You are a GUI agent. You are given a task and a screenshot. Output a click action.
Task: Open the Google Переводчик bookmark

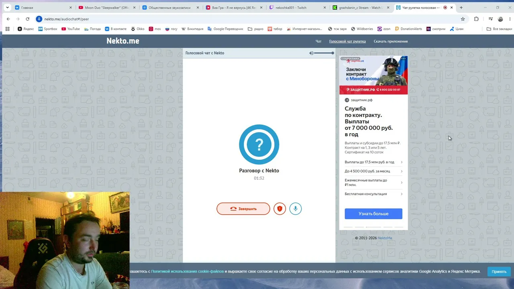pos(225,29)
